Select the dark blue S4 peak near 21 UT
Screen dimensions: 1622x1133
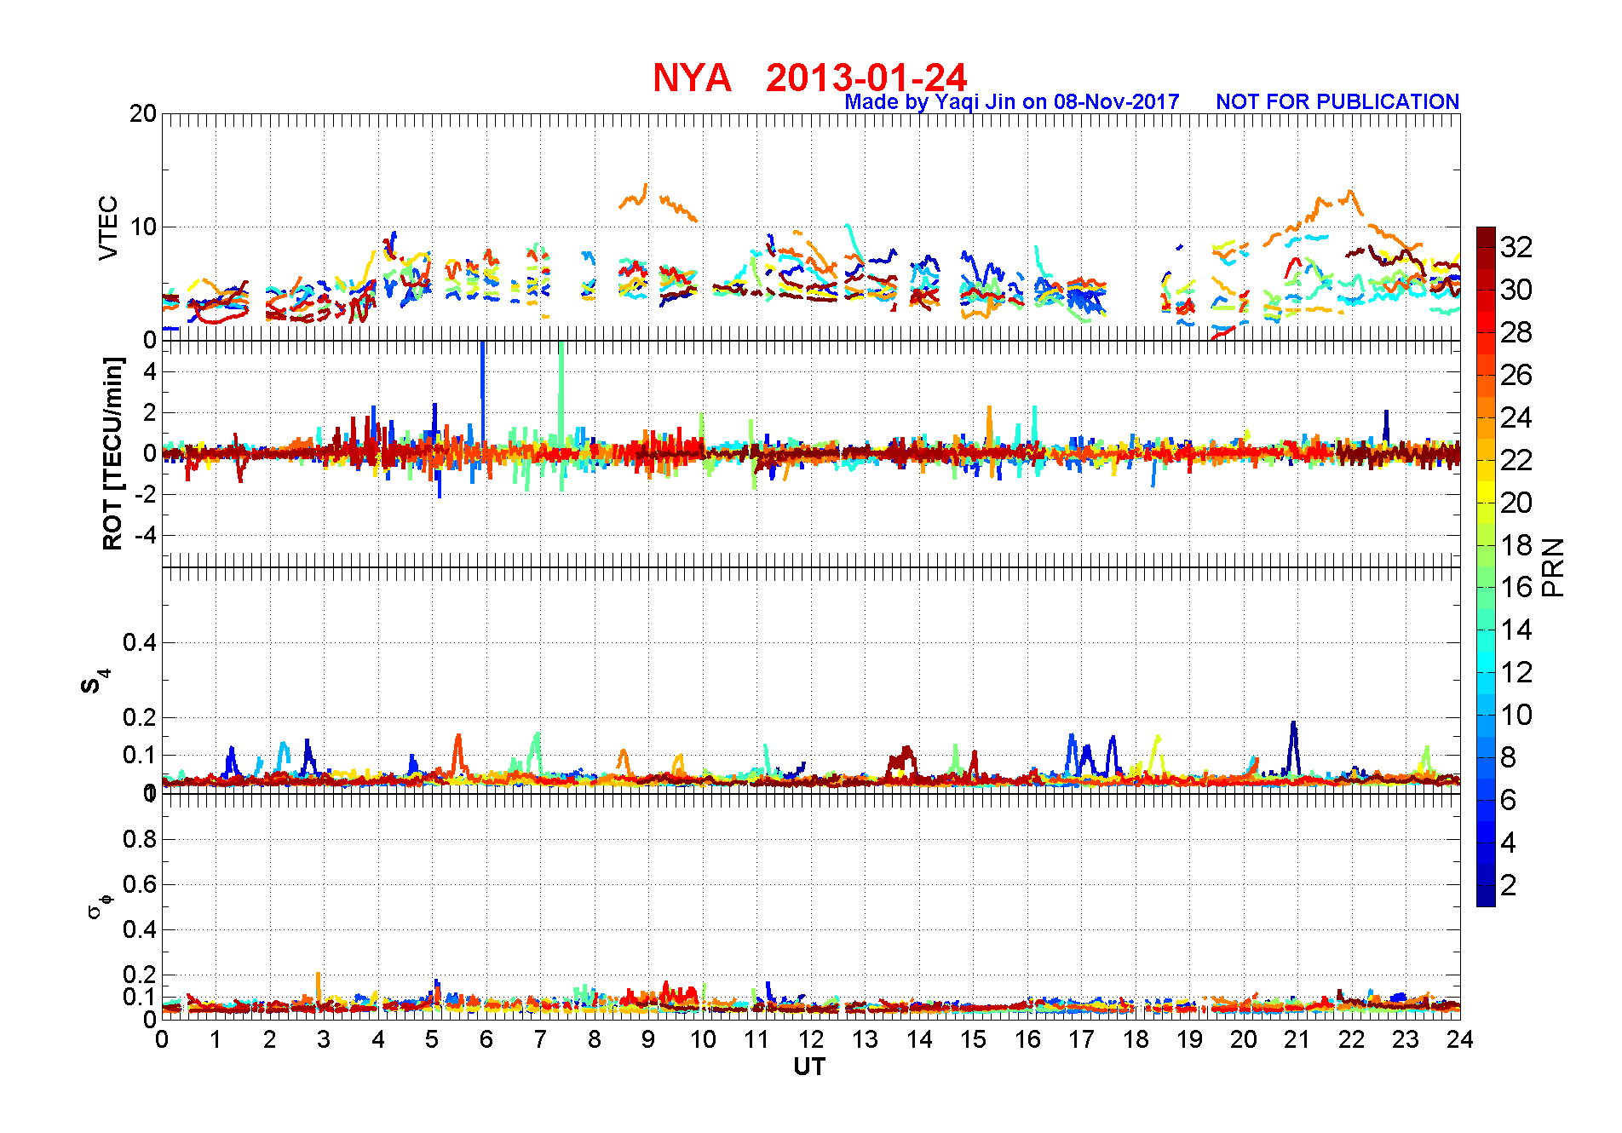1294,748
